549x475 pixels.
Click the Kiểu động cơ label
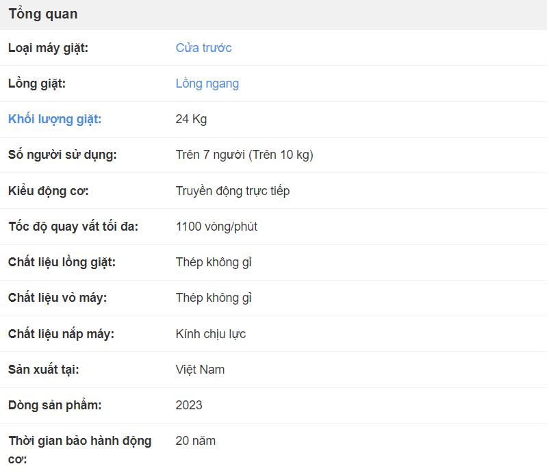49,191
